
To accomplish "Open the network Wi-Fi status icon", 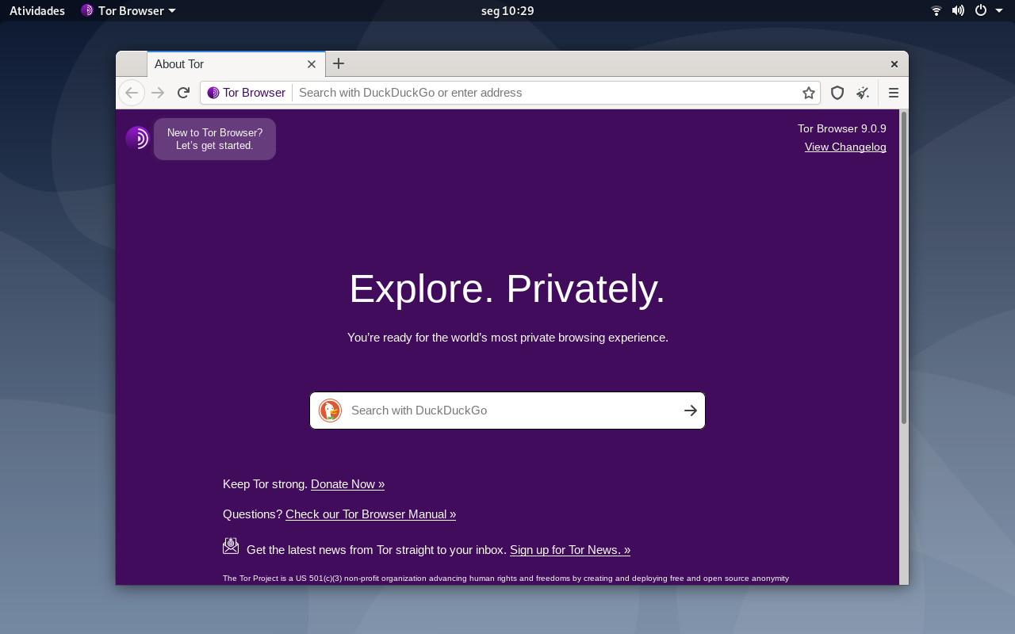I will click(x=936, y=10).
